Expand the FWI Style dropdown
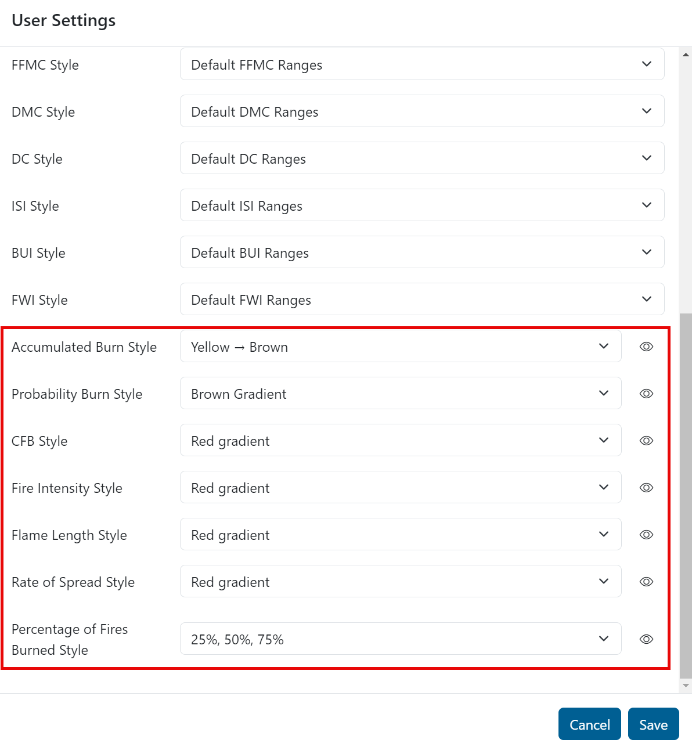This screenshot has width=692, height=750. coord(422,300)
